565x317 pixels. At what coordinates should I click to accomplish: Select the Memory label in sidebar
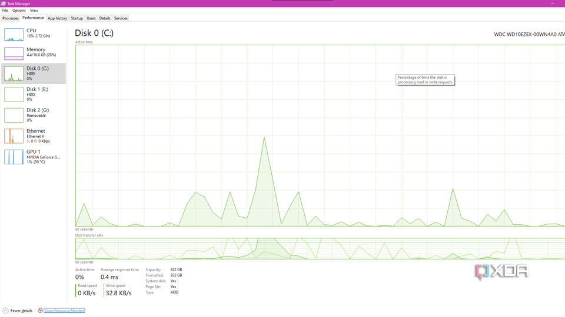point(36,49)
